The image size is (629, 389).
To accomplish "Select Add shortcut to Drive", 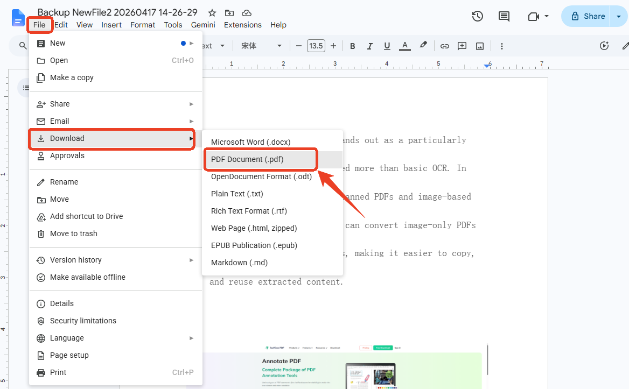I will click(x=116, y=217).
